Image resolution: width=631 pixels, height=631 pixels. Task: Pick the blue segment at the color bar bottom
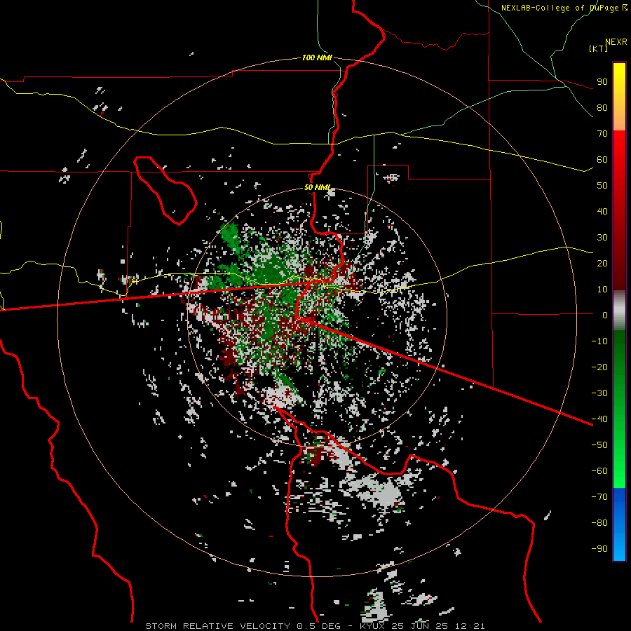coord(619,524)
